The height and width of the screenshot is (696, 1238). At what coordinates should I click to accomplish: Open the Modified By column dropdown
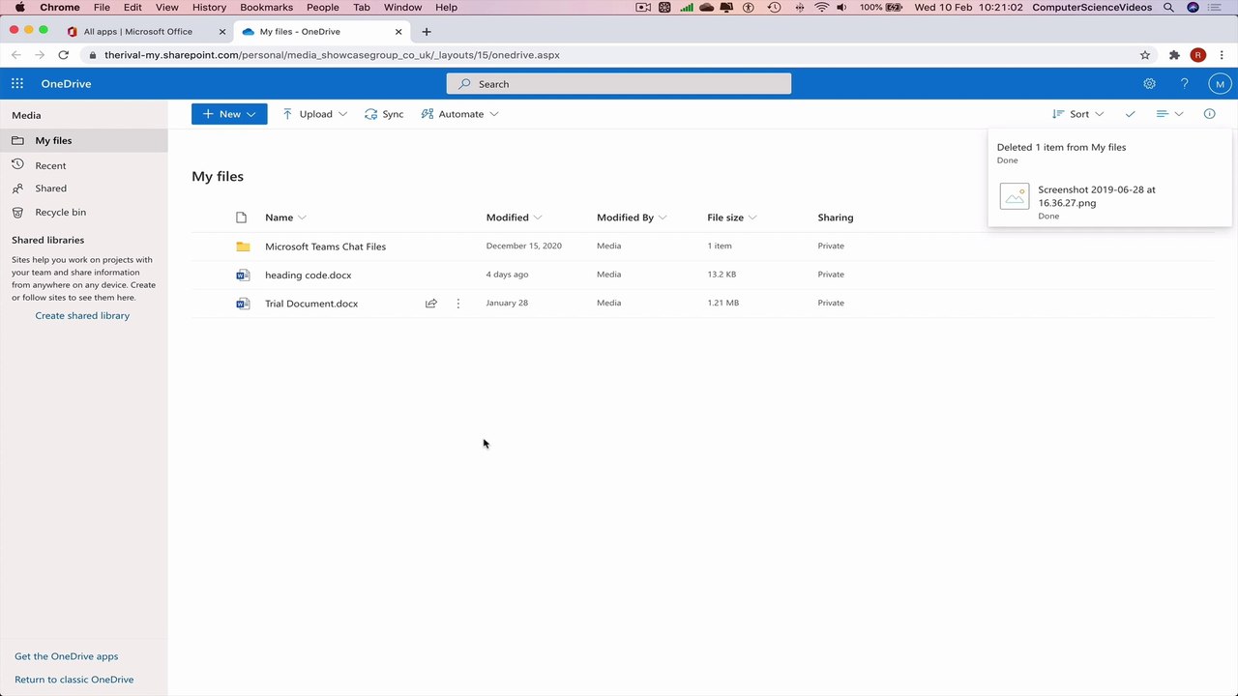pyautogui.click(x=632, y=217)
